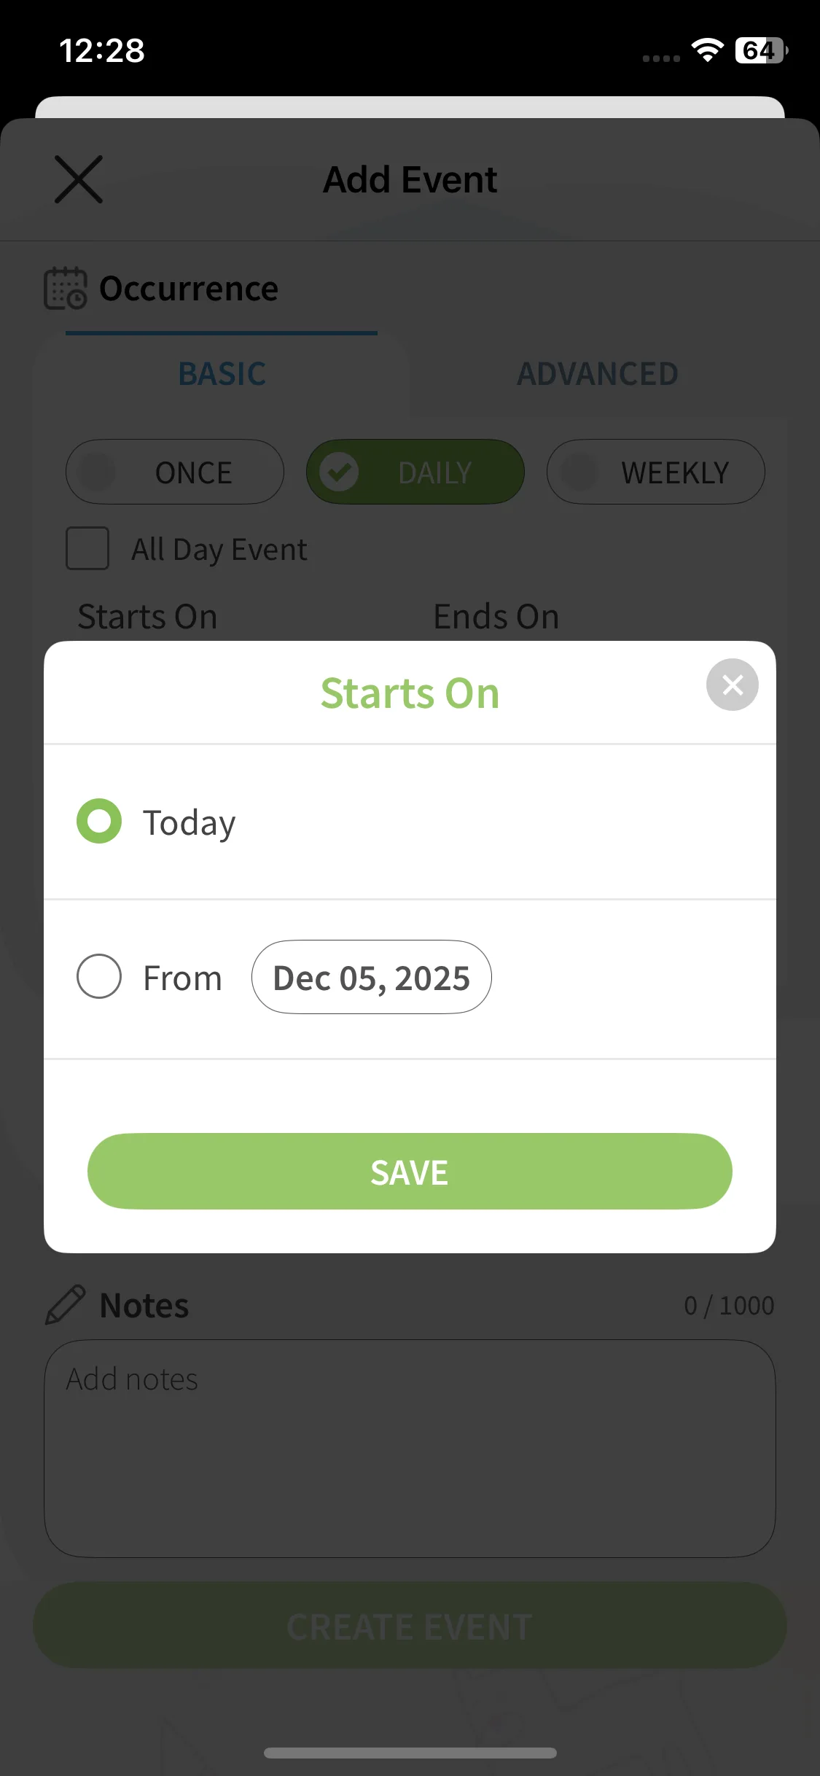Switch to the ADVANCED tab

598,374
